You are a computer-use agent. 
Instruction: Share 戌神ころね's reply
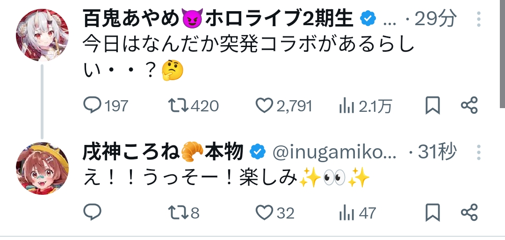pos(469,213)
